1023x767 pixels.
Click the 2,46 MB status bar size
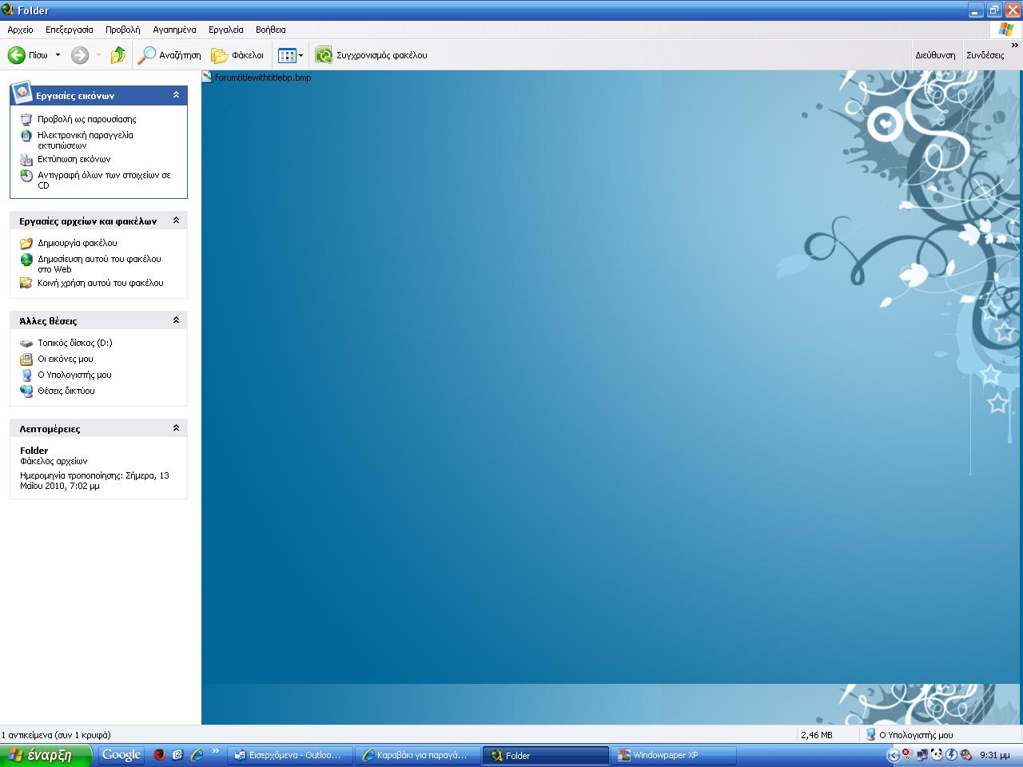[x=816, y=734]
